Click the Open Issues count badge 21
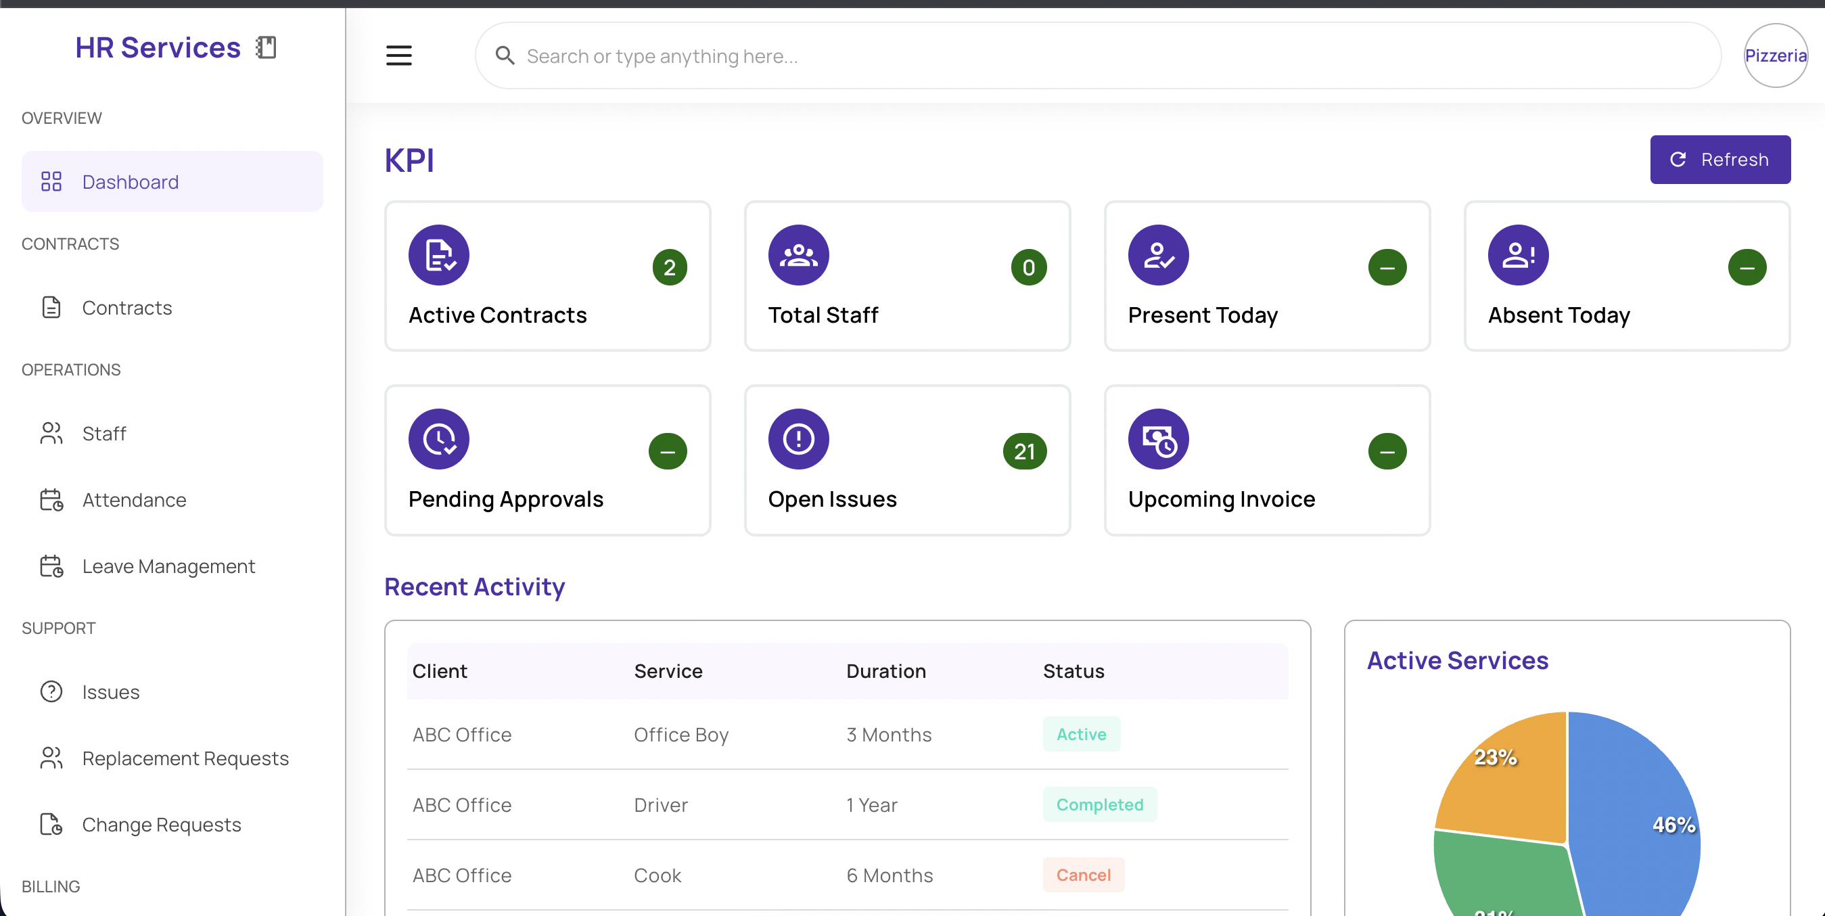Image resolution: width=1825 pixels, height=916 pixels. tap(1024, 451)
